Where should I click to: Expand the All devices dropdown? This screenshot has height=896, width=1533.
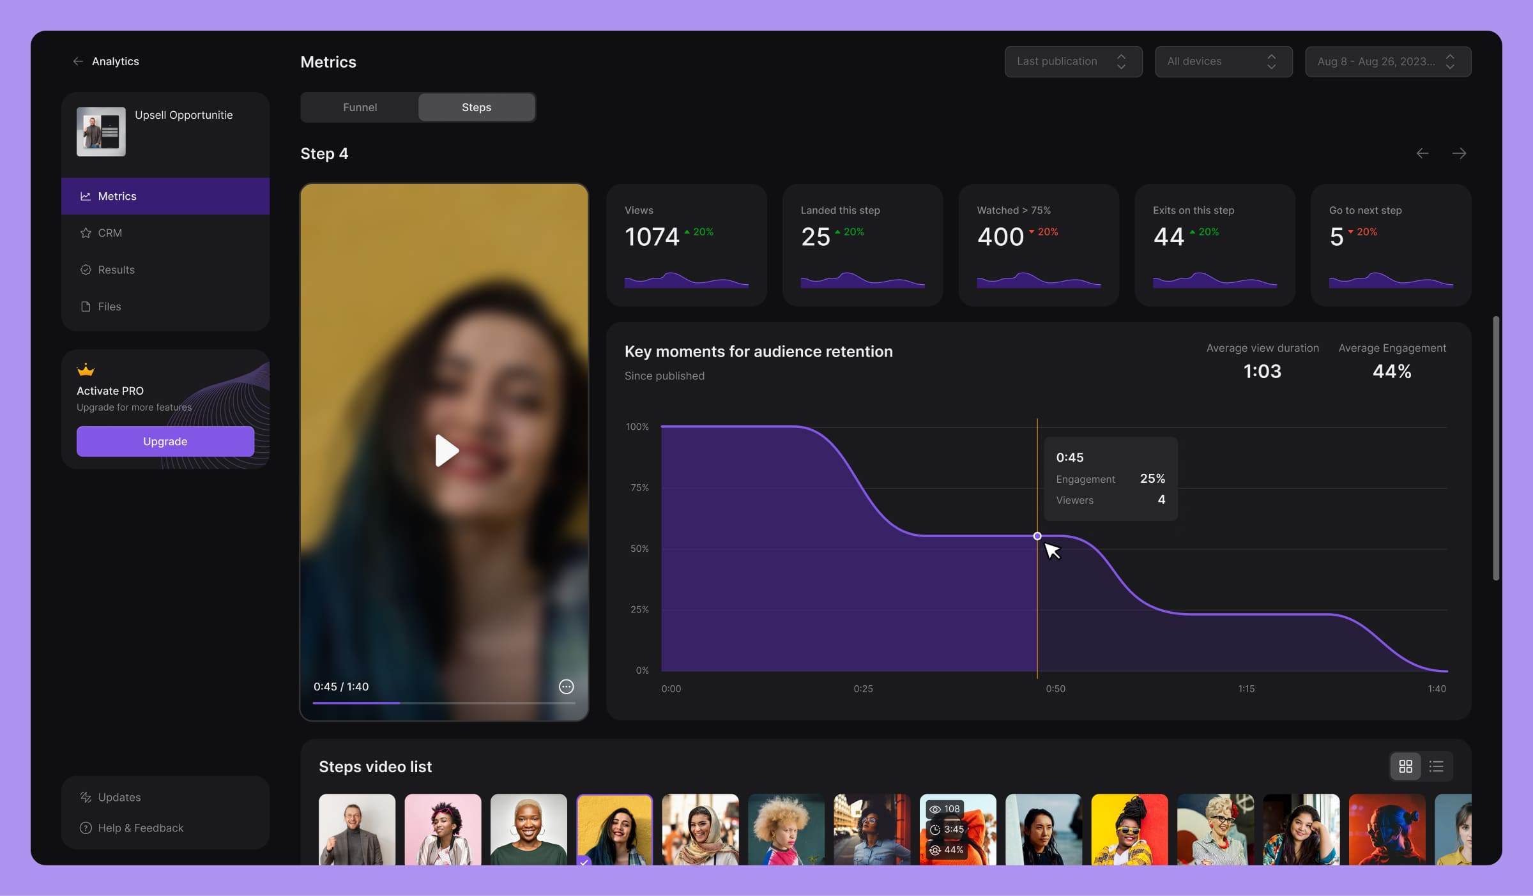[x=1223, y=61]
